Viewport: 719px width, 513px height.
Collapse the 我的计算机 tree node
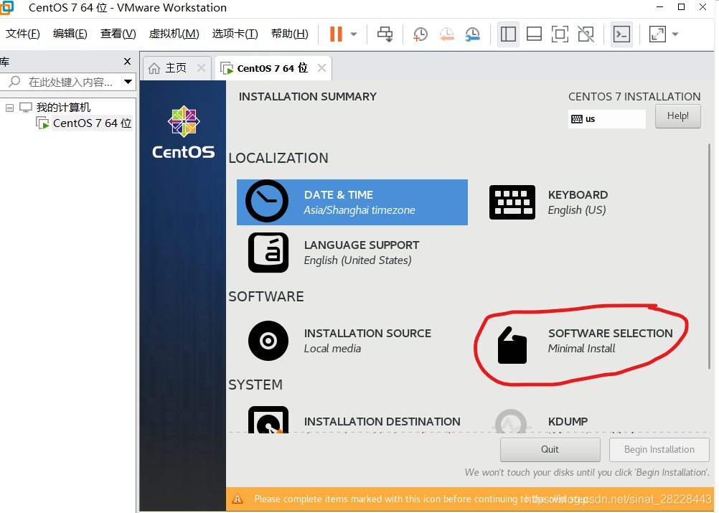point(9,108)
